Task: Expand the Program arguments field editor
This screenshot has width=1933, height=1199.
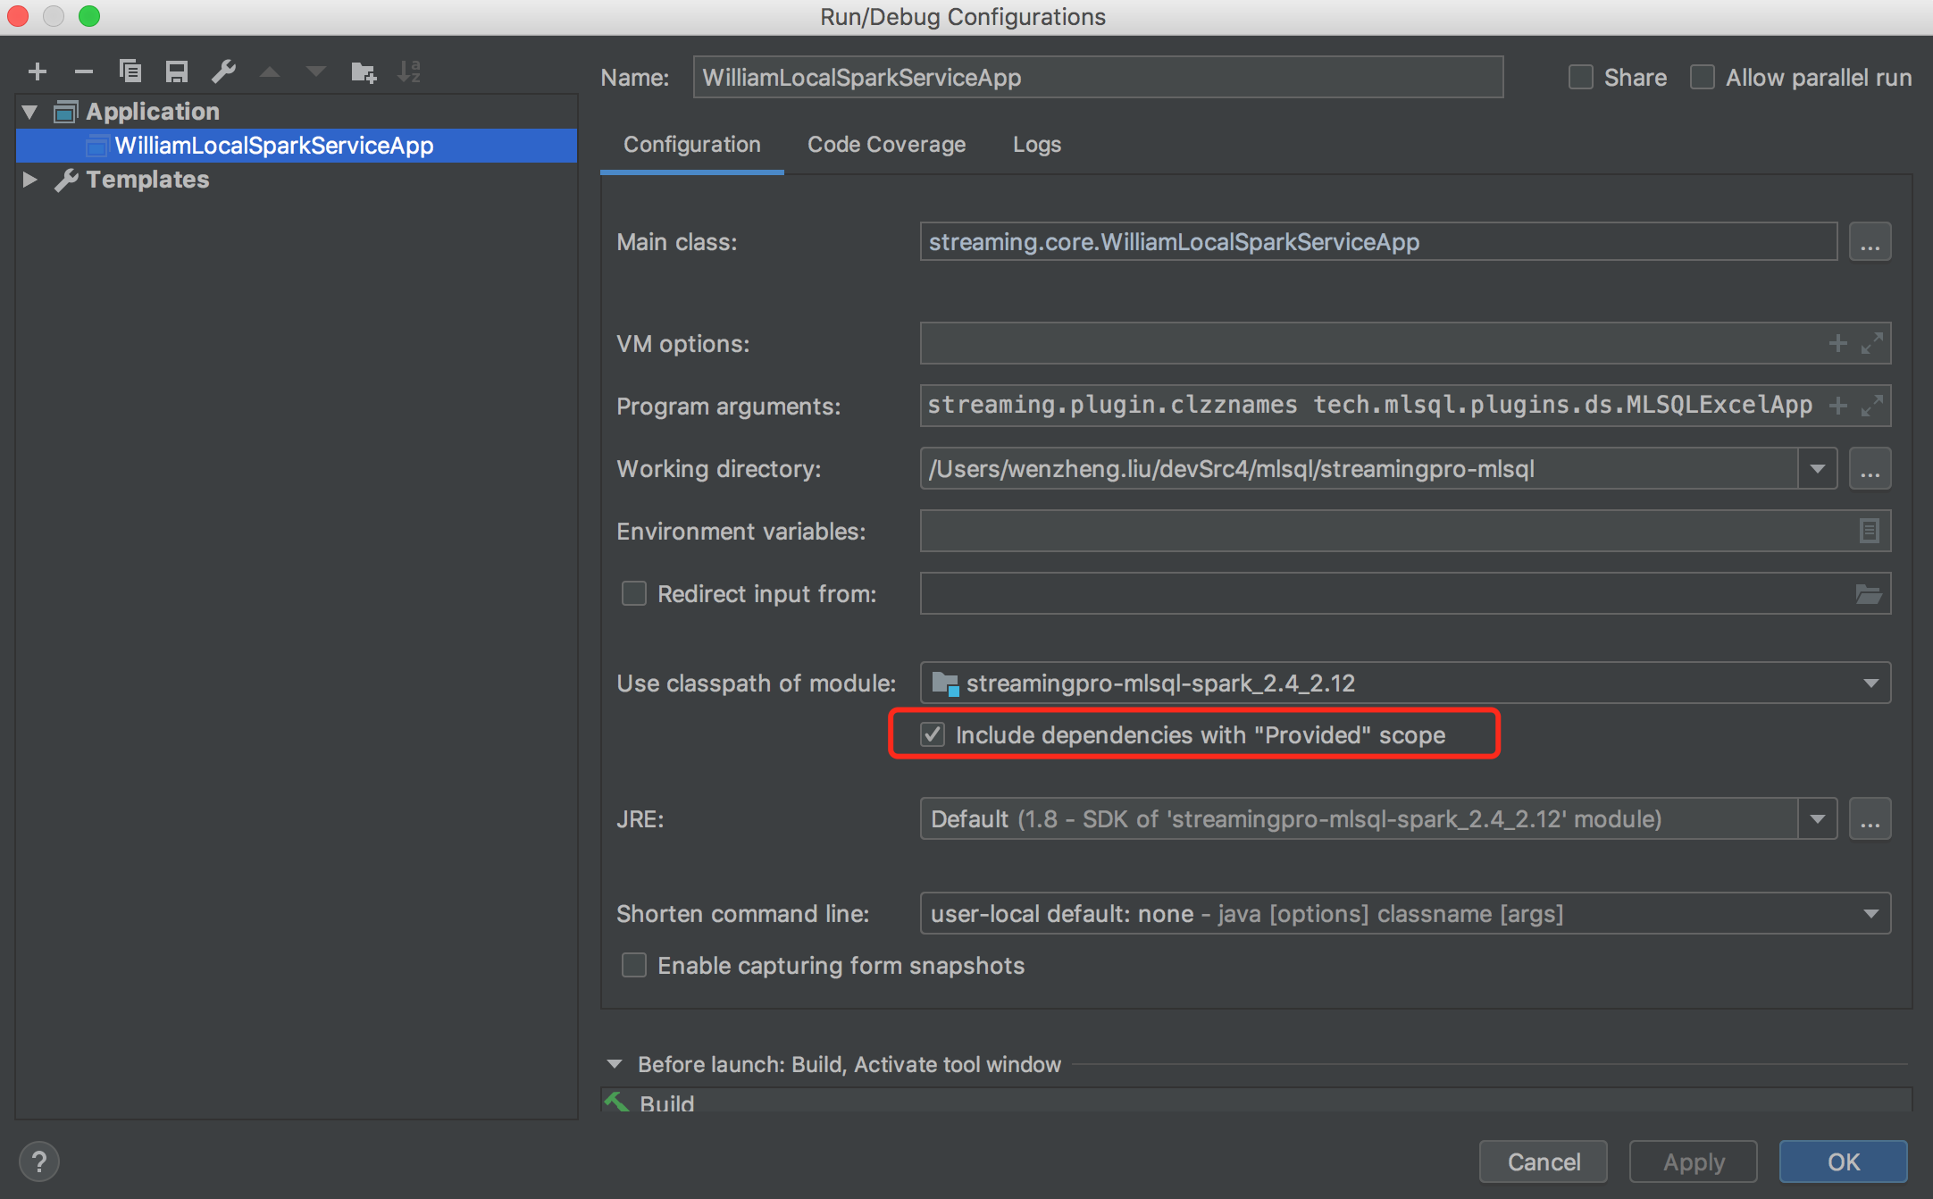Action: tap(1872, 406)
